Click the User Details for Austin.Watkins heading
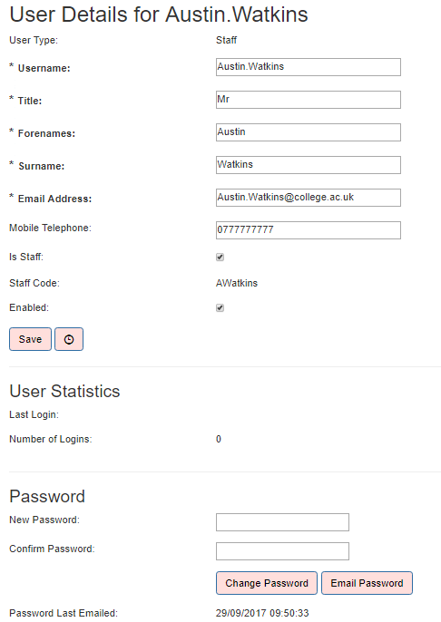Image resolution: width=441 pixels, height=622 pixels. [x=159, y=15]
